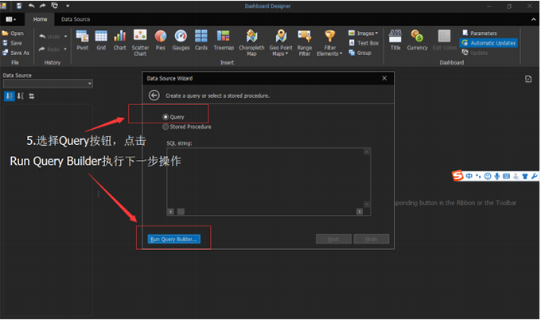This screenshot has width=541, height=320.
Task: Click Sogou voice input microphone
Action: coord(496,176)
